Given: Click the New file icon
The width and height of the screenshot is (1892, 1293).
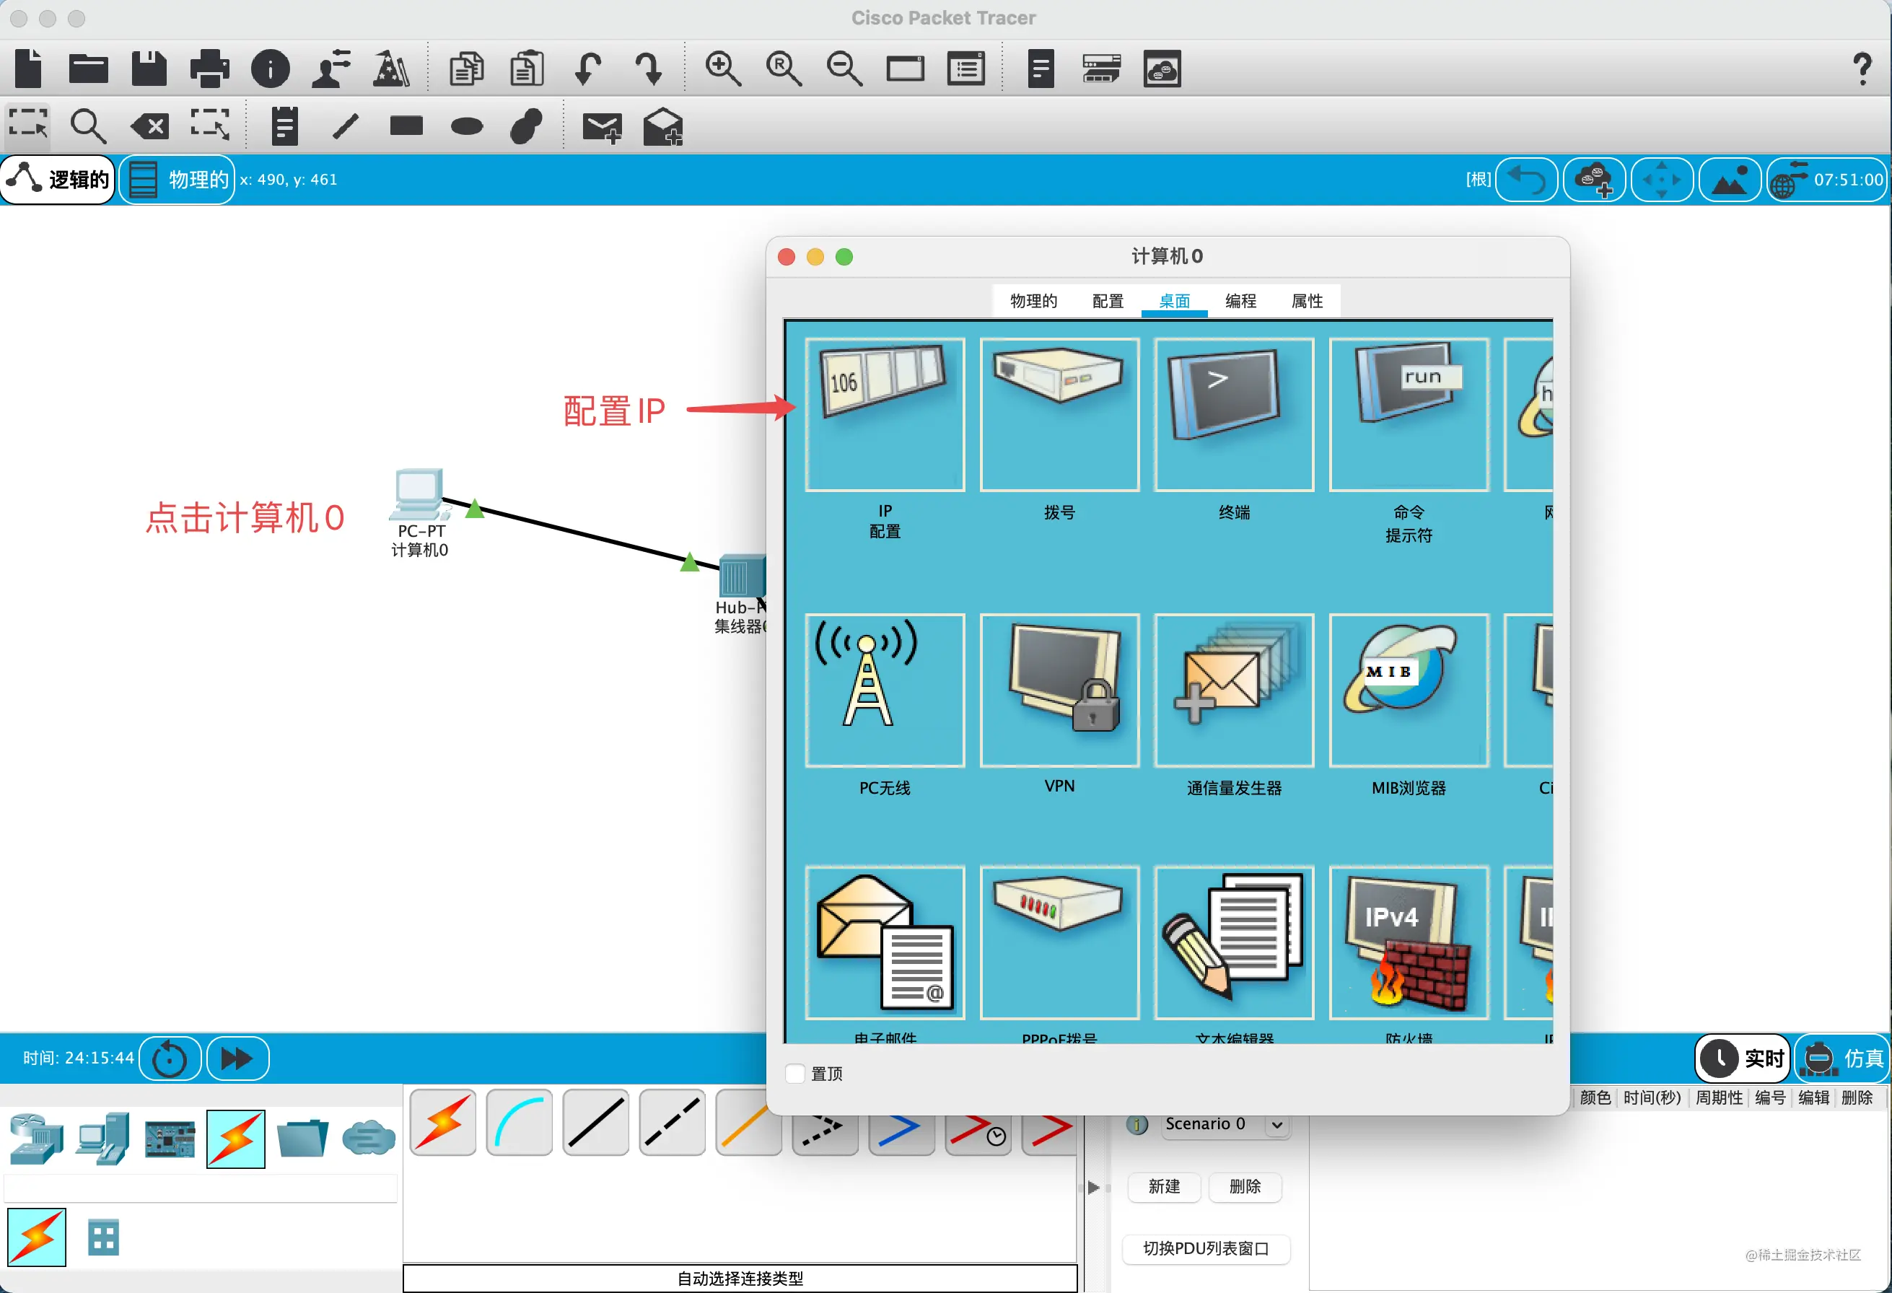Looking at the screenshot, I should tap(28, 69).
